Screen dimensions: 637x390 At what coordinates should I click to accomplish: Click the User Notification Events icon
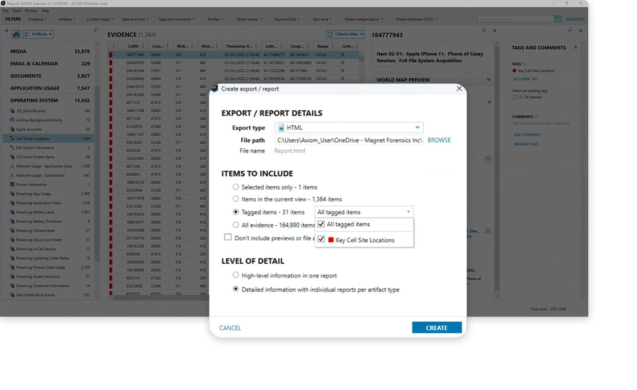(12, 295)
